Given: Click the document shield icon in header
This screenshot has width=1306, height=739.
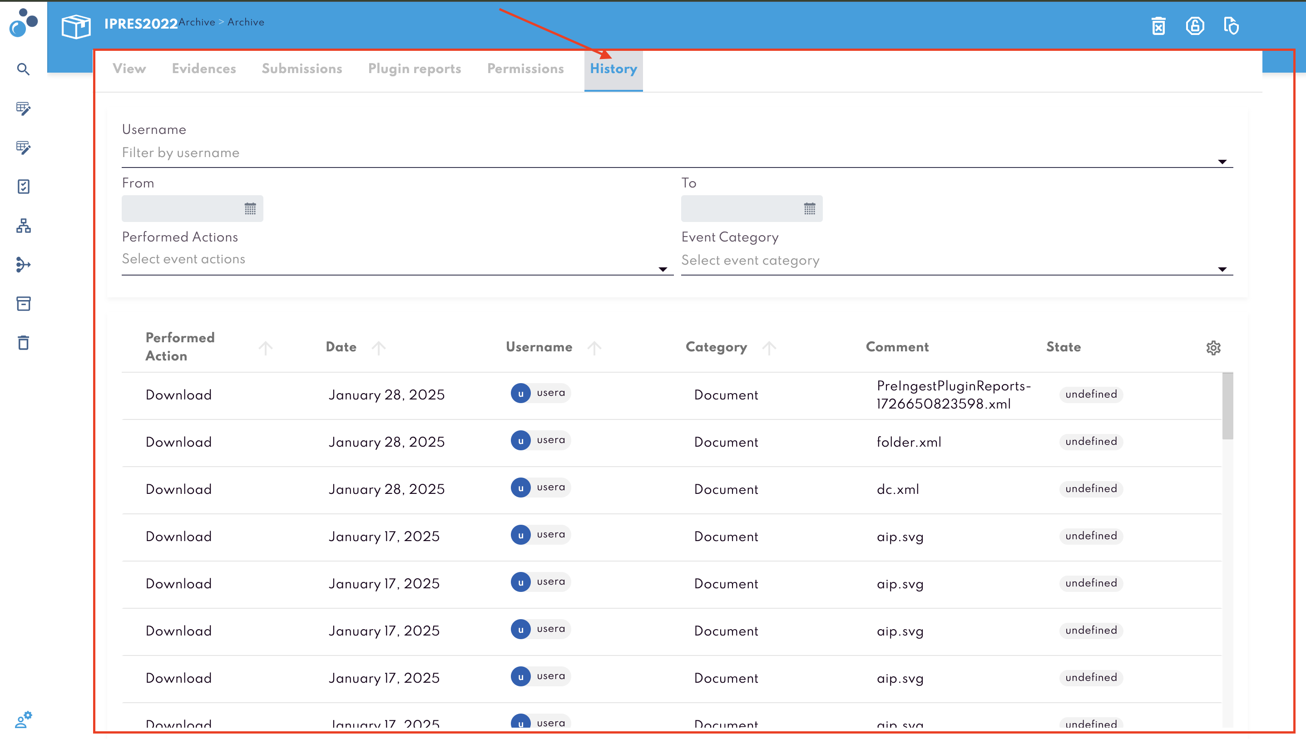Looking at the screenshot, I should [1232, 26].
